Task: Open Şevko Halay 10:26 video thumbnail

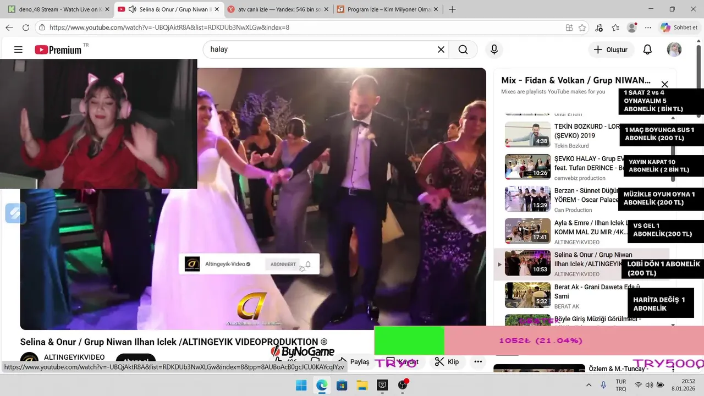Action: pos(527,167)
